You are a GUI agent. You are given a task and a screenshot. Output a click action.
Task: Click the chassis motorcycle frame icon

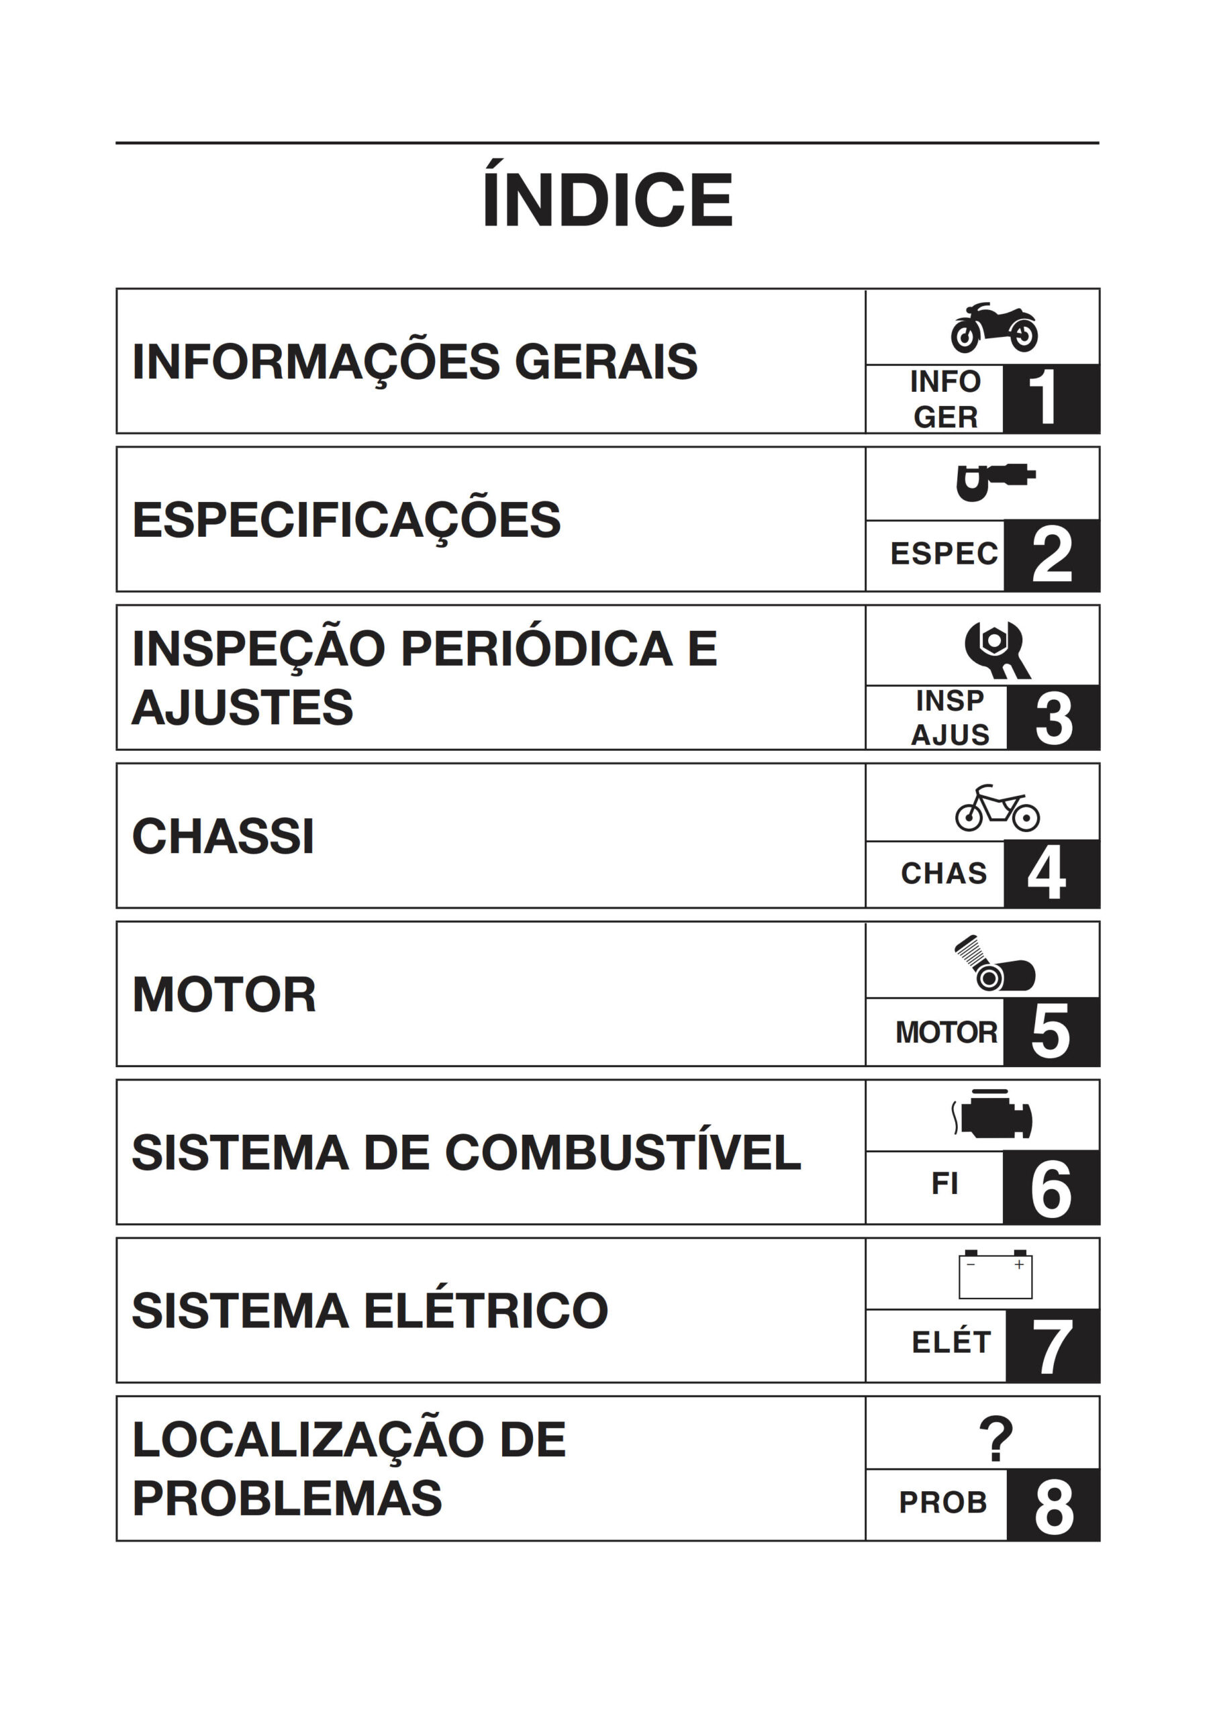point(996,808)
